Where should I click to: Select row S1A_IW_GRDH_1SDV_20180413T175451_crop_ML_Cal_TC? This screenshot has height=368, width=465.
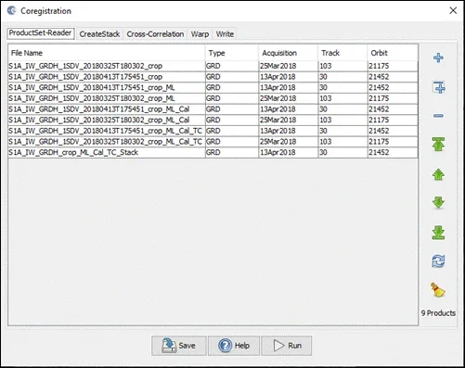[213, 131]
